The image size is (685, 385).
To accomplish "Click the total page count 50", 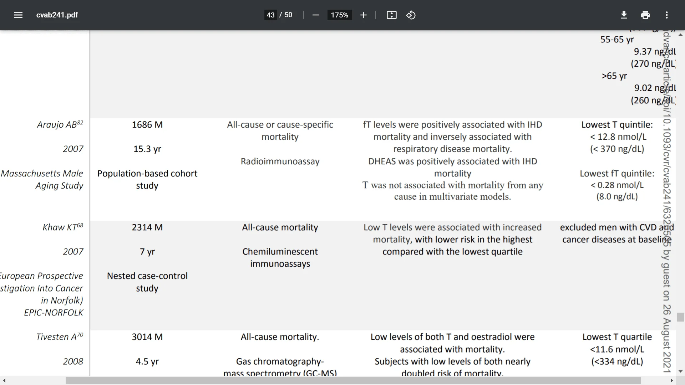I will point(288,15).
